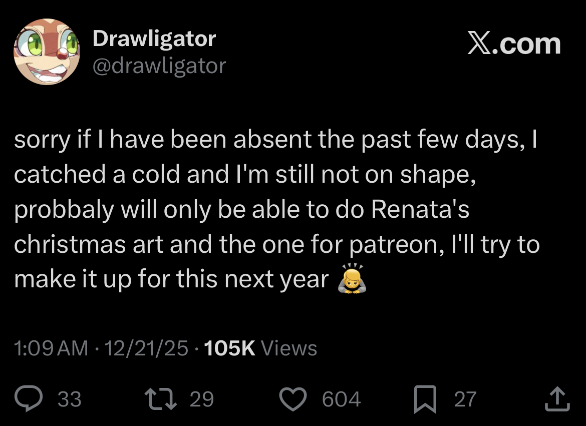The width and height of the screenshot is (586, 426).
Task: Click the reply count 33
Action: (x=70, y=399)
